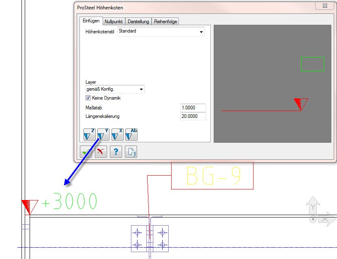This screenshot has height=259, width=337.
Task: Click the Ab text elevation mark icon
Action: (131, 135)
